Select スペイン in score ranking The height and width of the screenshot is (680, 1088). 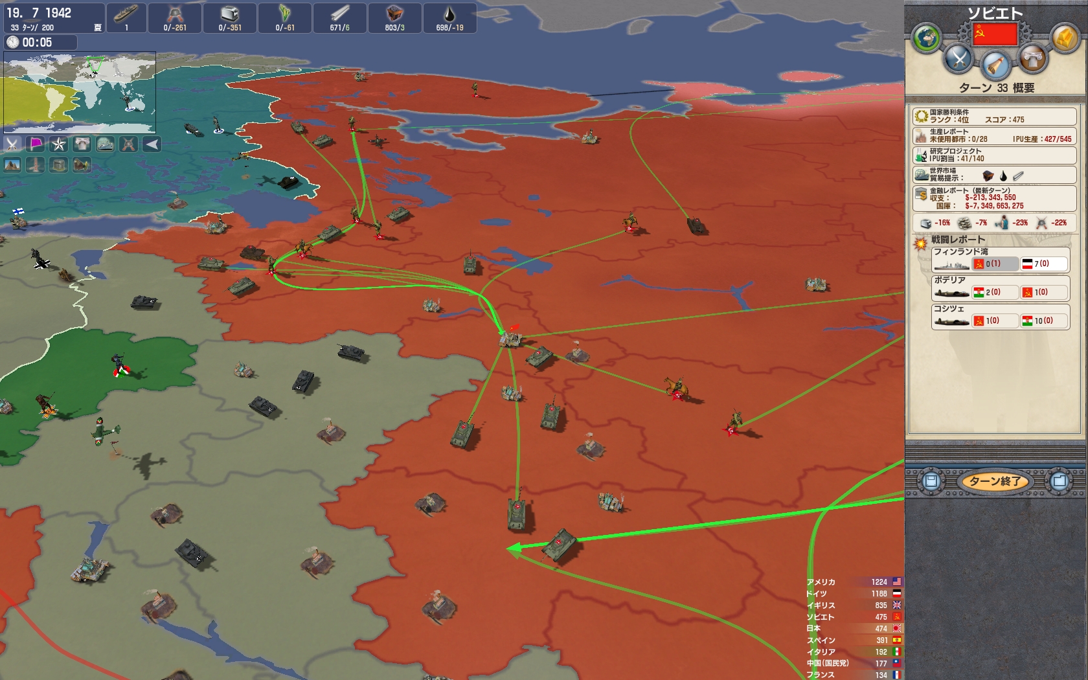[854, 640]
